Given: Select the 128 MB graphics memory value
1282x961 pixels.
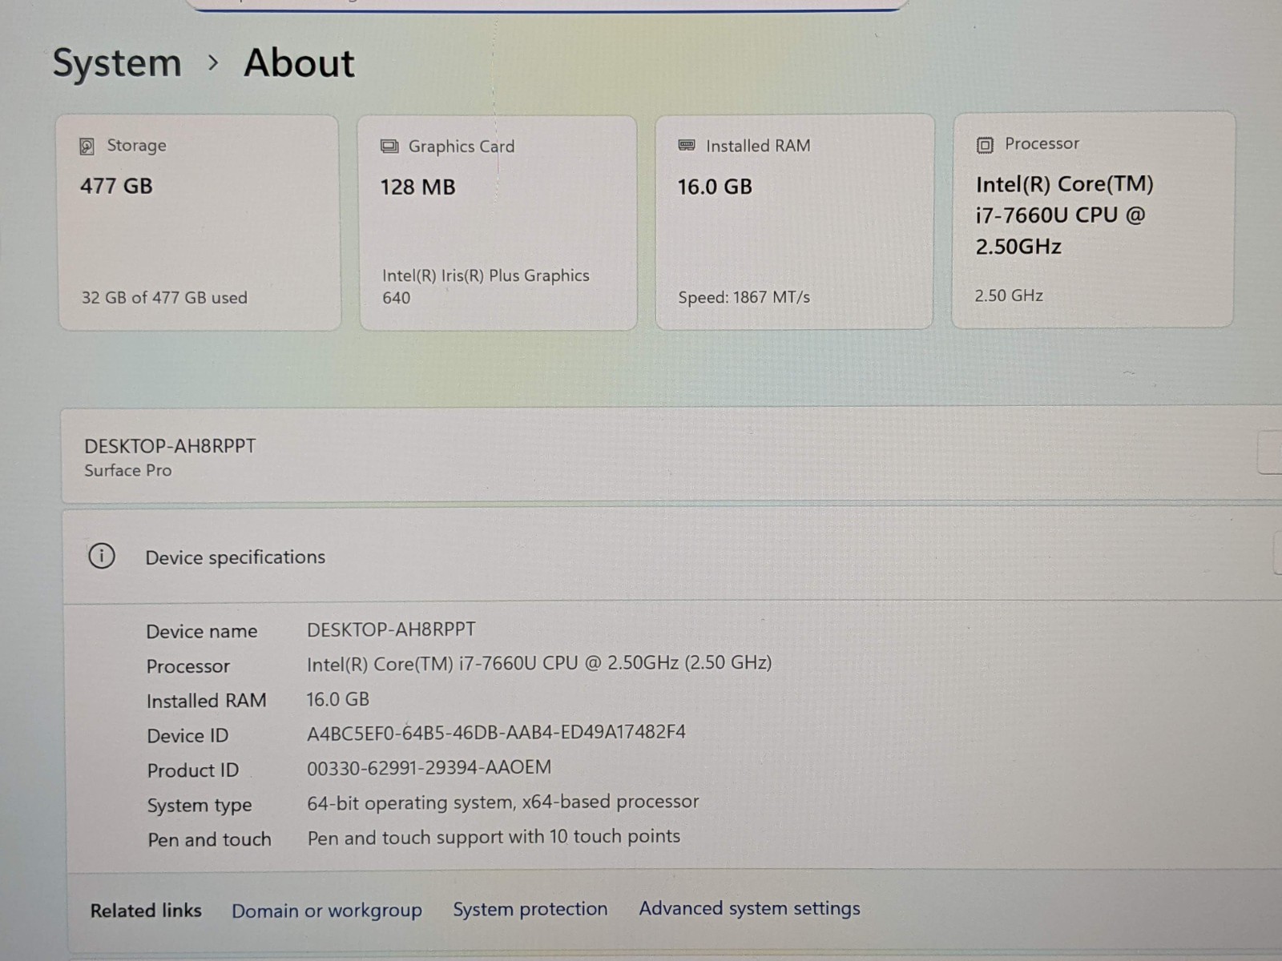Looking at the screenshot, I should 417,187.
